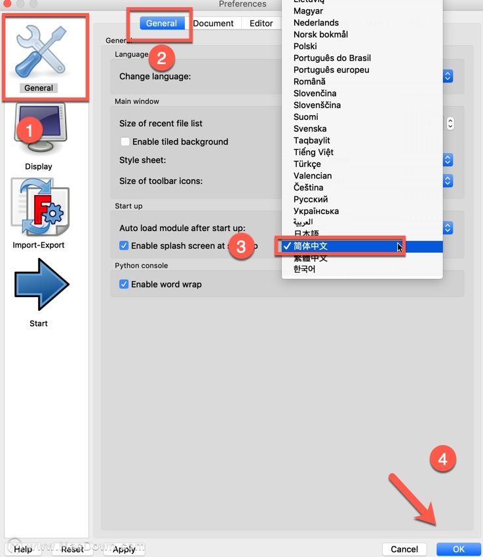Enable tiled background checkbox

point(125,142)
